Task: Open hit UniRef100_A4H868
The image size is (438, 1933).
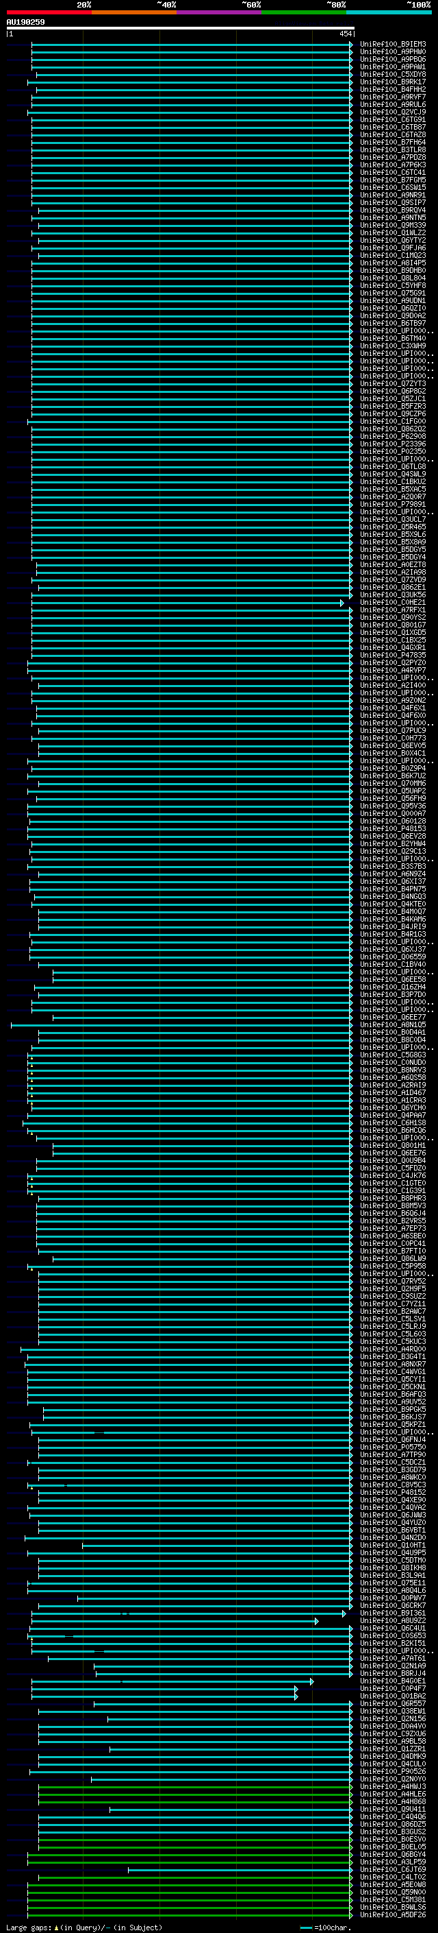Action: (x=393, y=1801)
